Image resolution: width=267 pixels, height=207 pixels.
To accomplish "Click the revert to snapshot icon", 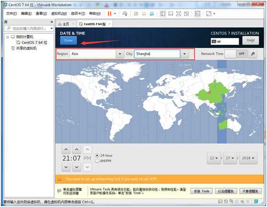I will [144, 14].
